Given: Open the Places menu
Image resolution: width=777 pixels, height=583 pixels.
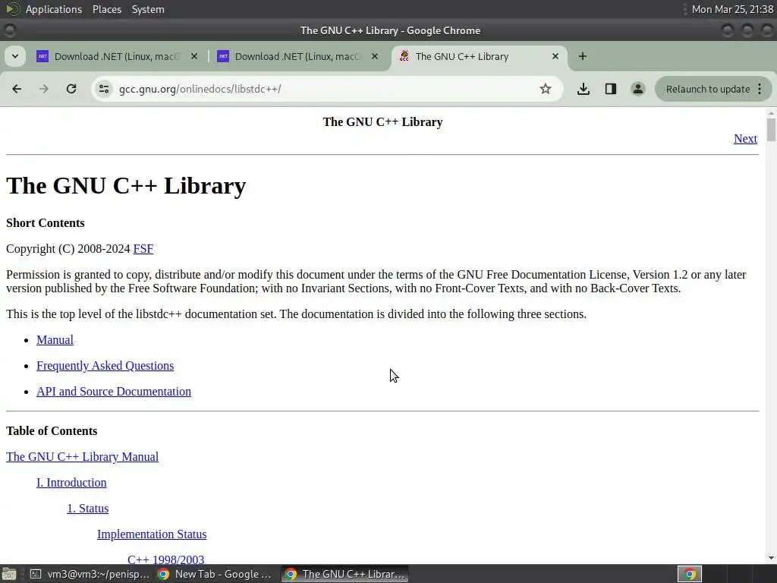Looking at the screenshot, I should click(x=106, y=9).
